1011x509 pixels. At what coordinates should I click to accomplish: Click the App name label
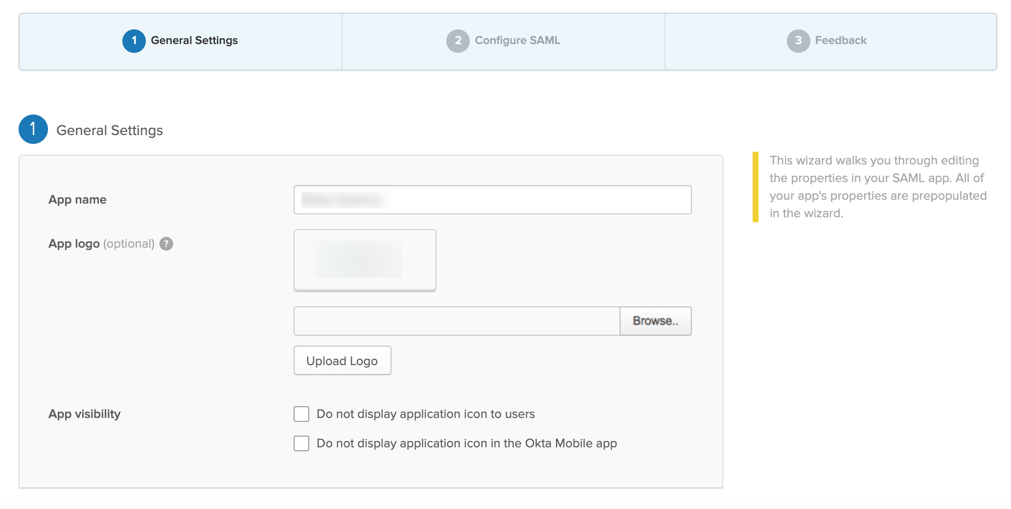77,200
